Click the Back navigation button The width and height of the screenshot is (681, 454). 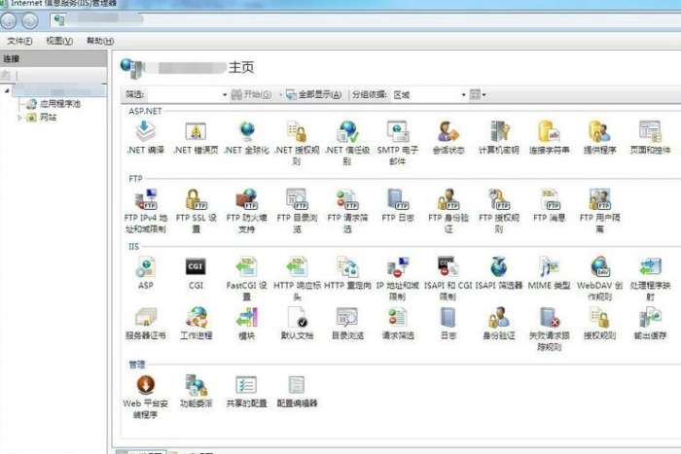[x=8, y=20]
